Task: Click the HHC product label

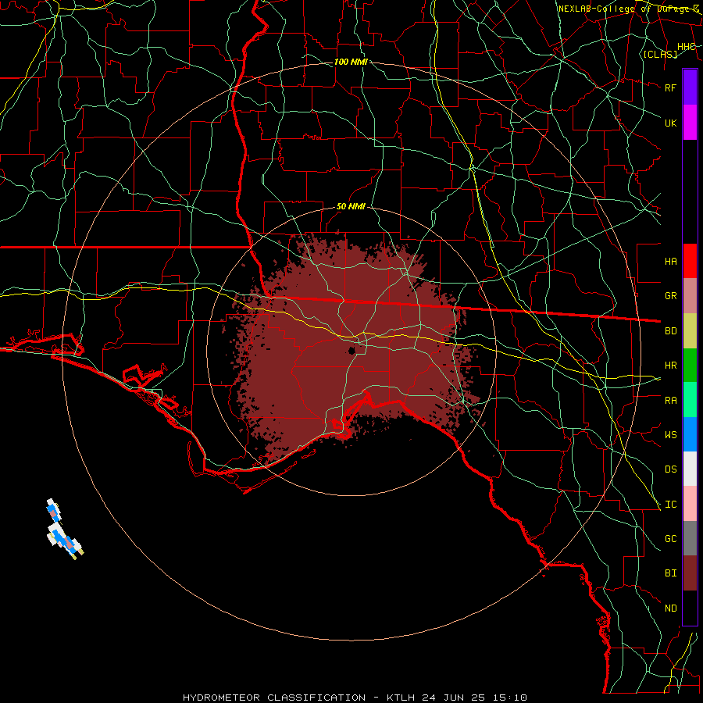Action: click(x=686, y=47)
